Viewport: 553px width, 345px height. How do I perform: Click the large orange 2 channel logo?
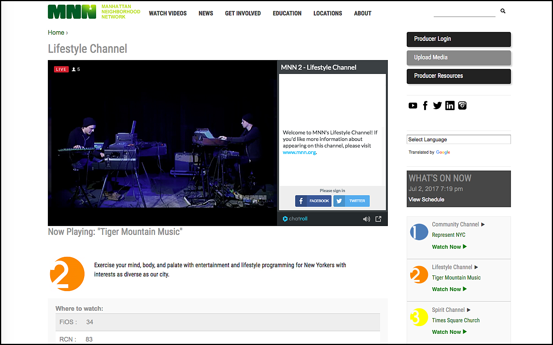[67, 274]
